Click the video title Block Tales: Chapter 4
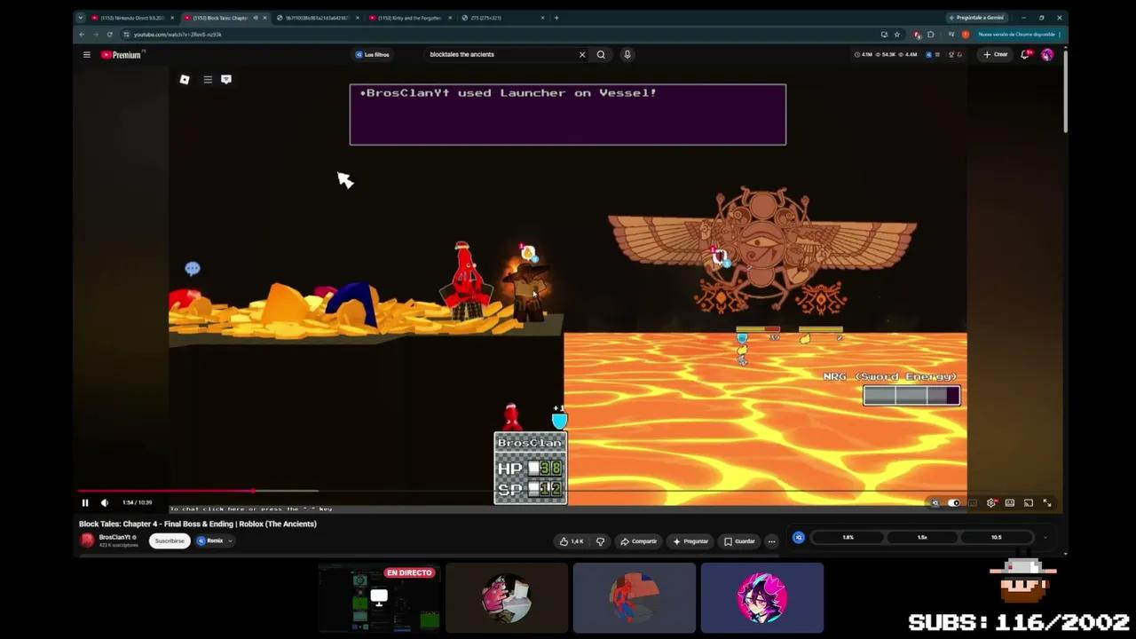Image resolution: width=1136 pixels, height=639 pixels. [x=198, y=525]
